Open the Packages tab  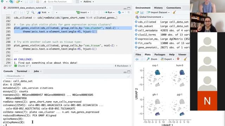(x=160, y=55)
